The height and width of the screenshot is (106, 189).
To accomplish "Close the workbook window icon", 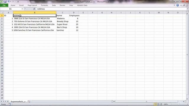I will point(187,5).
